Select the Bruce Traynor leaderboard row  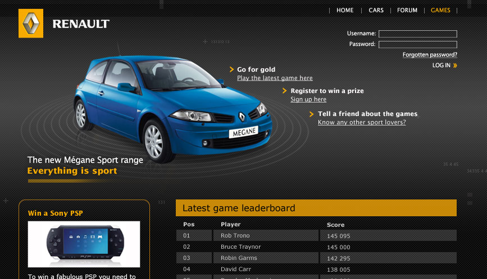(316, 247)
